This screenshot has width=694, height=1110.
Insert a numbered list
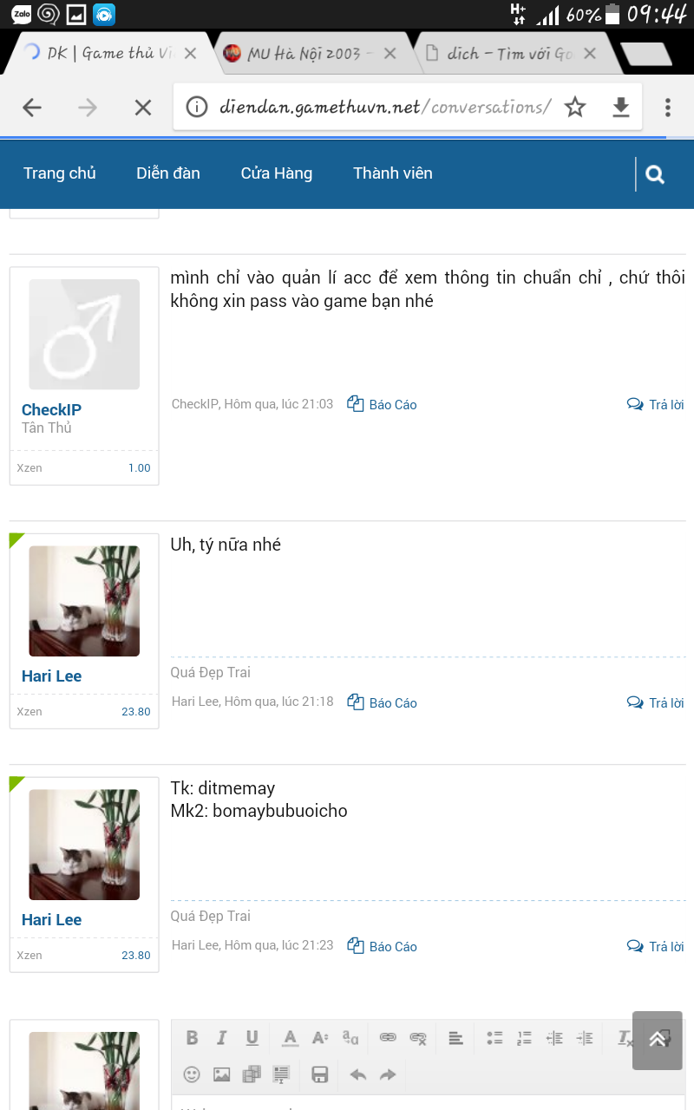click(524, 1038)
